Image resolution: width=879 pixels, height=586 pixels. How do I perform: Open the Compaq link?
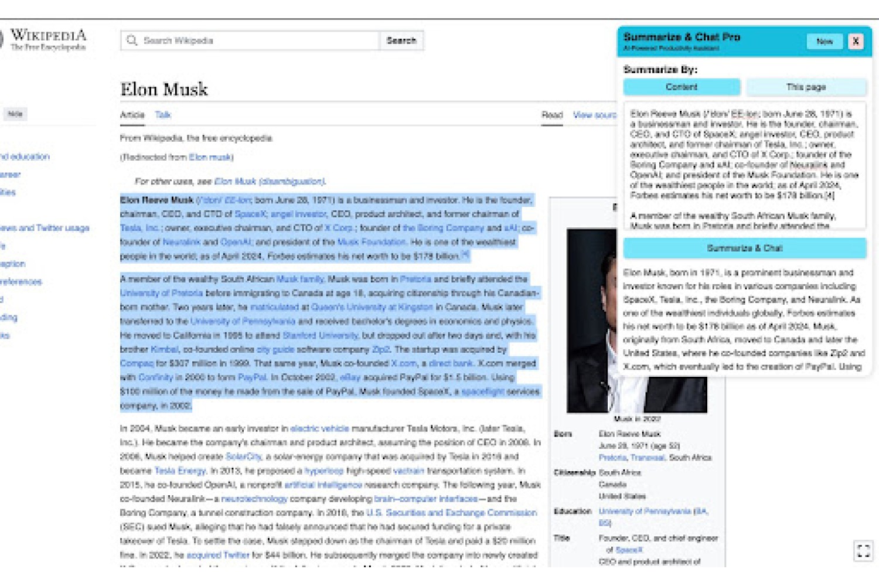point(137,363)
